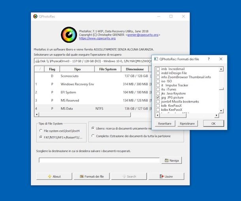
Task: Click the destination path input field
Action: 99,160
